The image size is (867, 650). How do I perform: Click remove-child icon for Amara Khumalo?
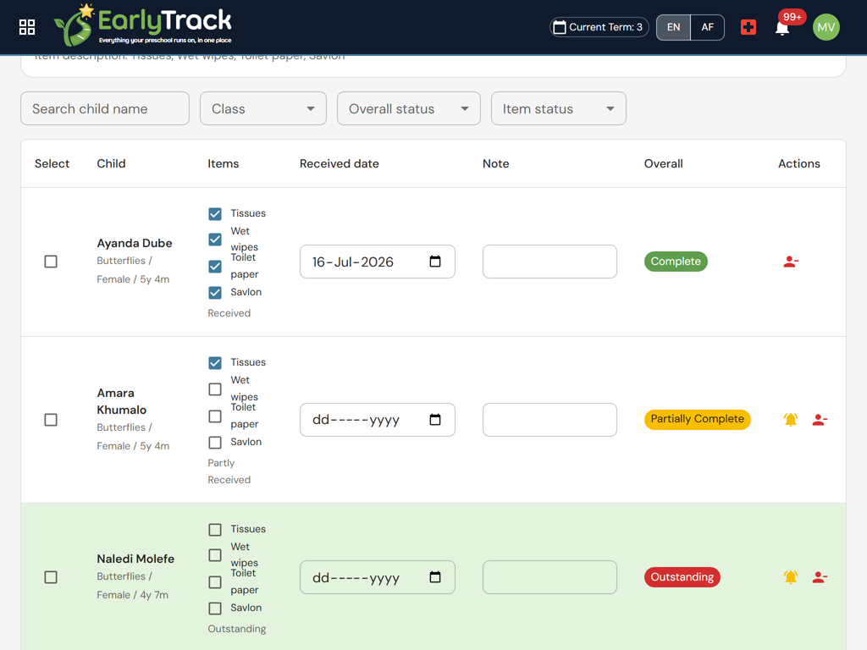click(820, 420)
